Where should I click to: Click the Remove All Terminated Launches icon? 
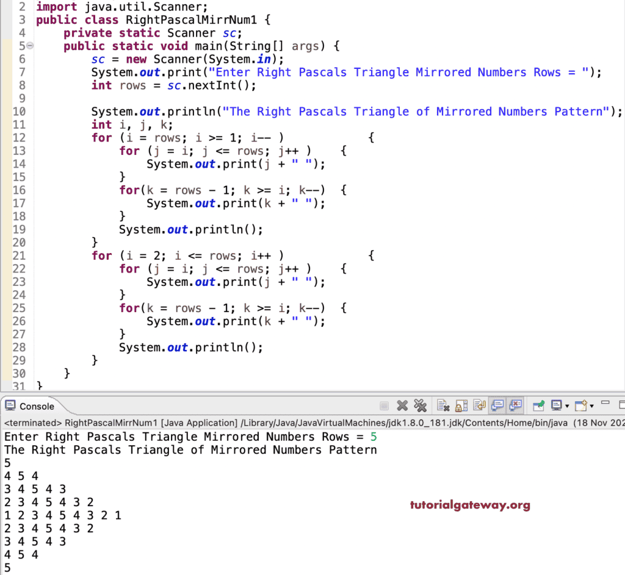[x=420, y=405]
